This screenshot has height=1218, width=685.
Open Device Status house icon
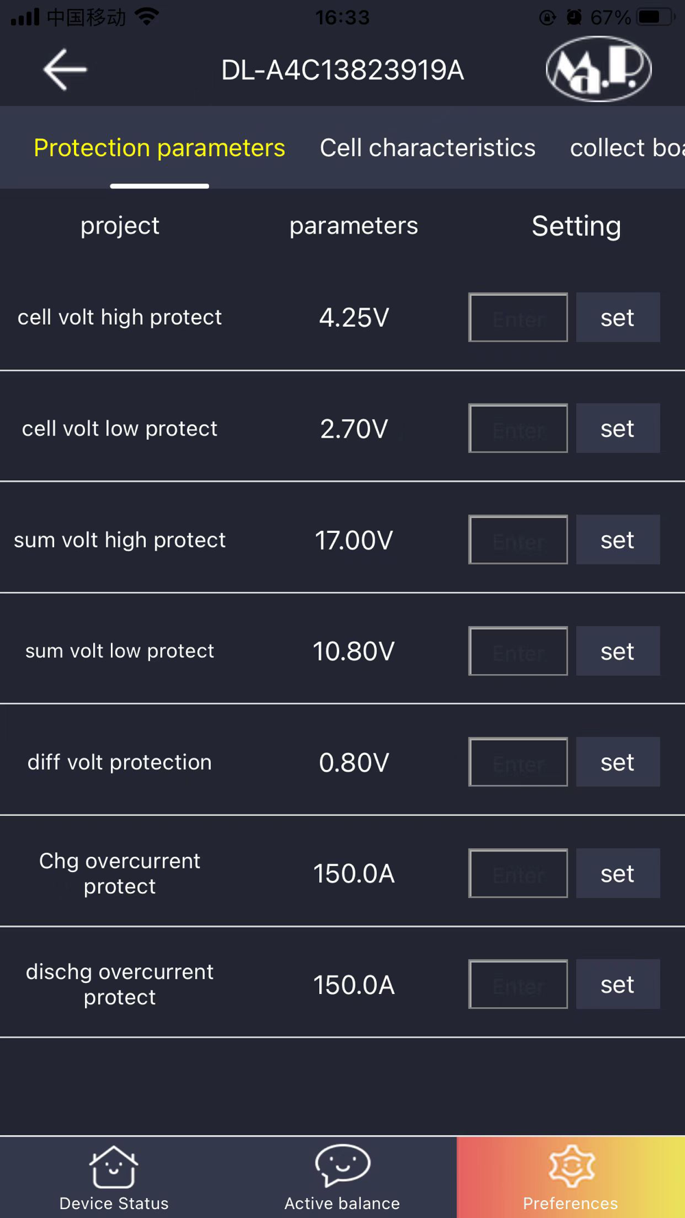114,1167
